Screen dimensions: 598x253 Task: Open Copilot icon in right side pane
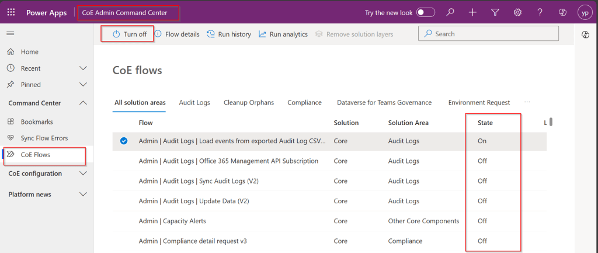585,34
